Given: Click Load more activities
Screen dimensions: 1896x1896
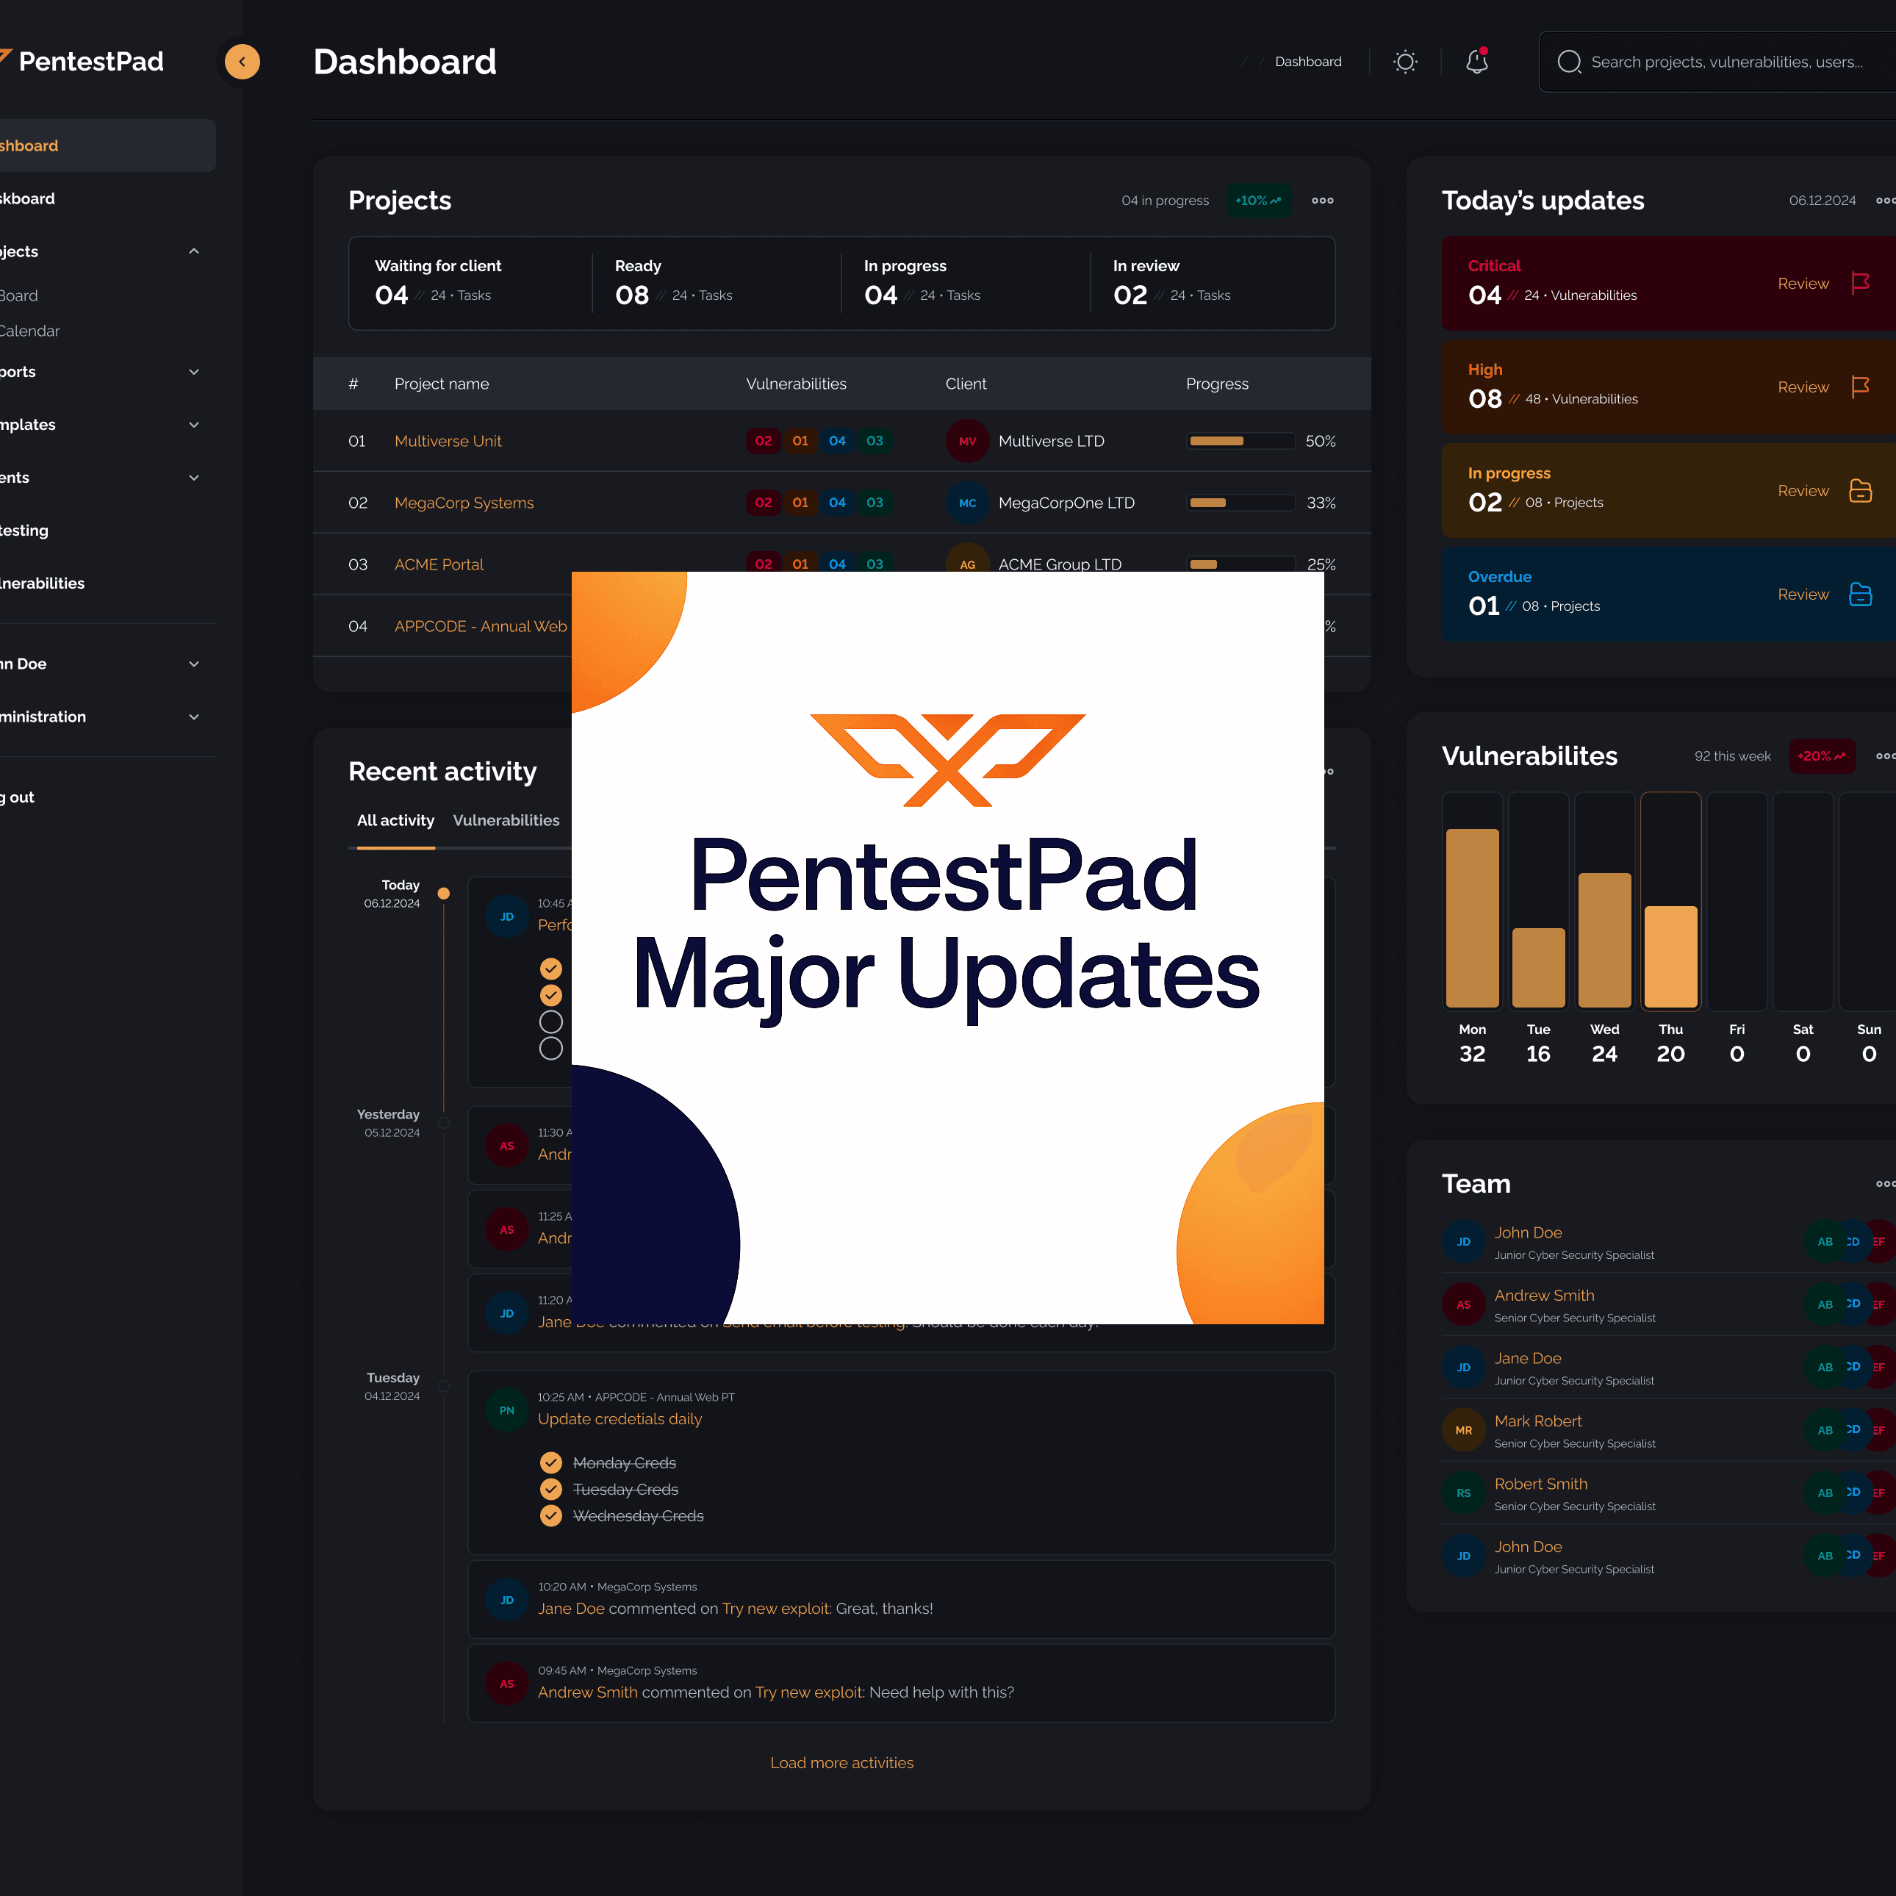Looking at the screenshot, I should coord(841,1762).
